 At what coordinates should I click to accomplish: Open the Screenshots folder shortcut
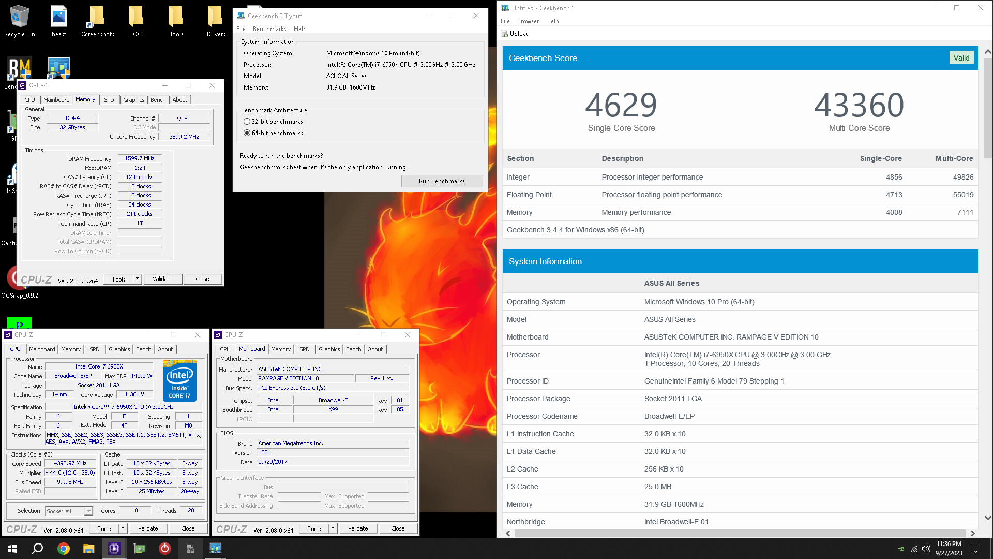click(x=98, y=21)
